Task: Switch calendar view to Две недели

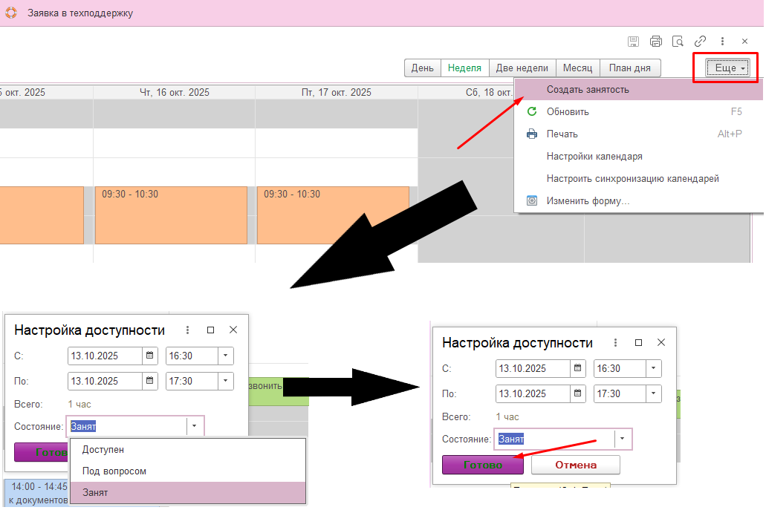Action: click(x=522, y=68)
